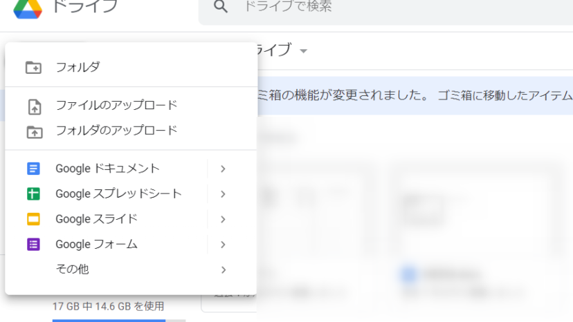The height and width of the screenshot is (322, 573).
Task: Open the マイドライブ dropdown arrow
Action: click(303, 50)
